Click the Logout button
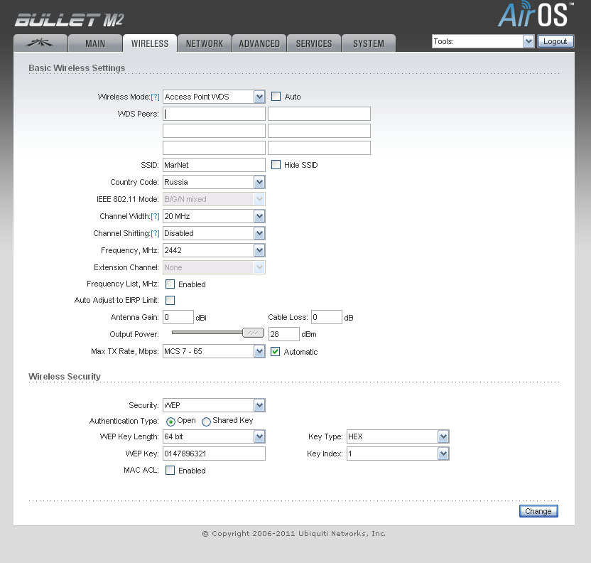Image resolution: width=591 pixels, height=563 pixels. tap(555, 41)
